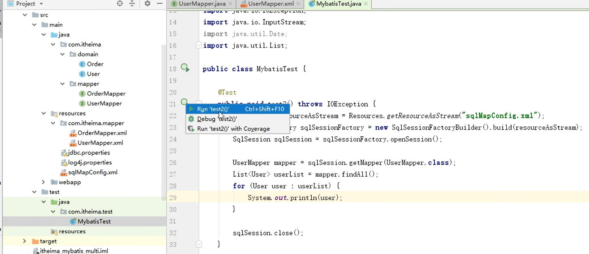
Task: Close the MybatisTest.java tab
Action: coord(365,4)
